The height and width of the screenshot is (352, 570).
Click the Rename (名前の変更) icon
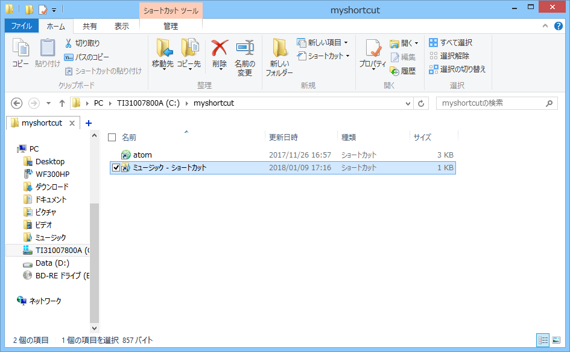click(x=245, y=48)
